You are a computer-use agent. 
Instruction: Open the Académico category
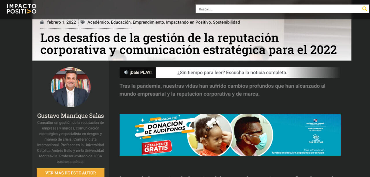point(98,22)
